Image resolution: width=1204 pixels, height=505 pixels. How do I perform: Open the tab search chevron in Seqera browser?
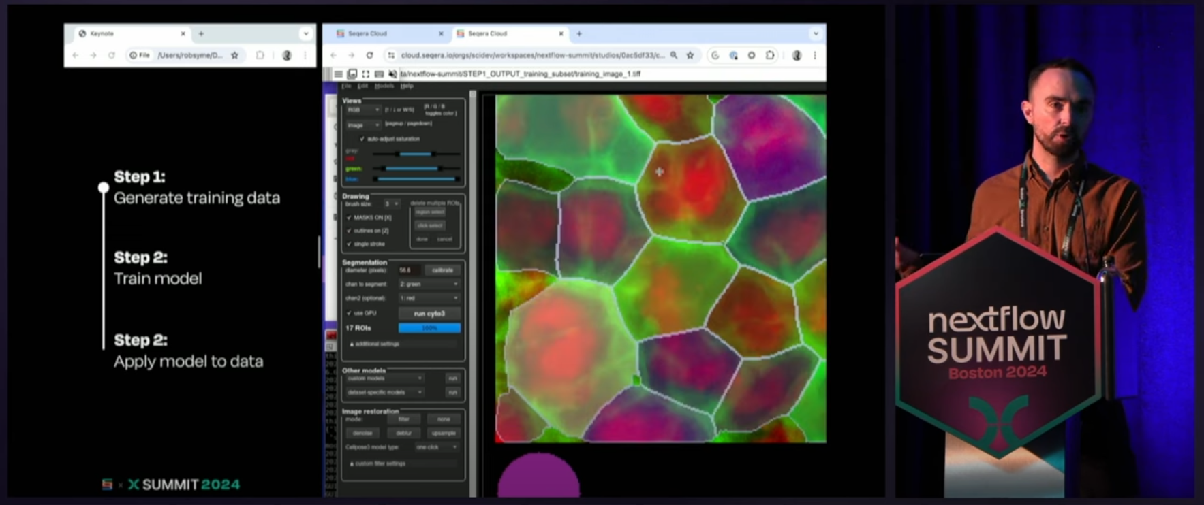coord(816,33)
